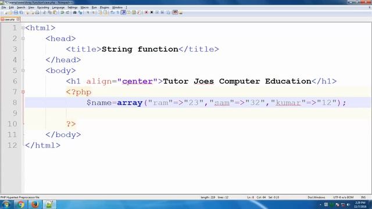372x209 pixels.
Task: Click the spell-check plugin toolbar icon
Action: click(175, 13)
